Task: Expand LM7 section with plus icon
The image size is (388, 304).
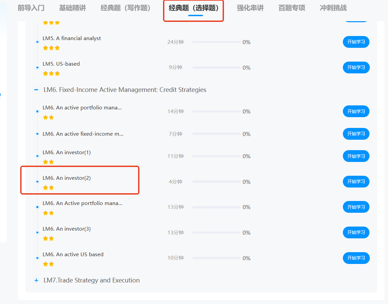Action: pyautogui.click(x=36, y=280)
